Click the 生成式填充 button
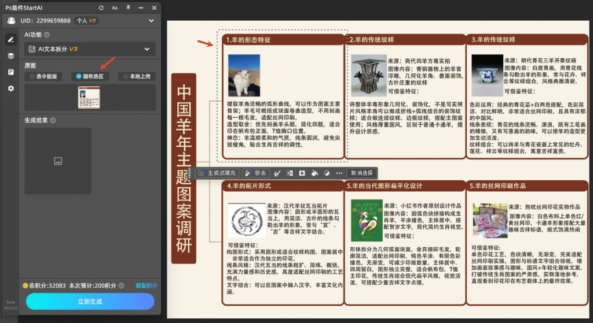Screen dimensions: 593x323 point(217,173)
